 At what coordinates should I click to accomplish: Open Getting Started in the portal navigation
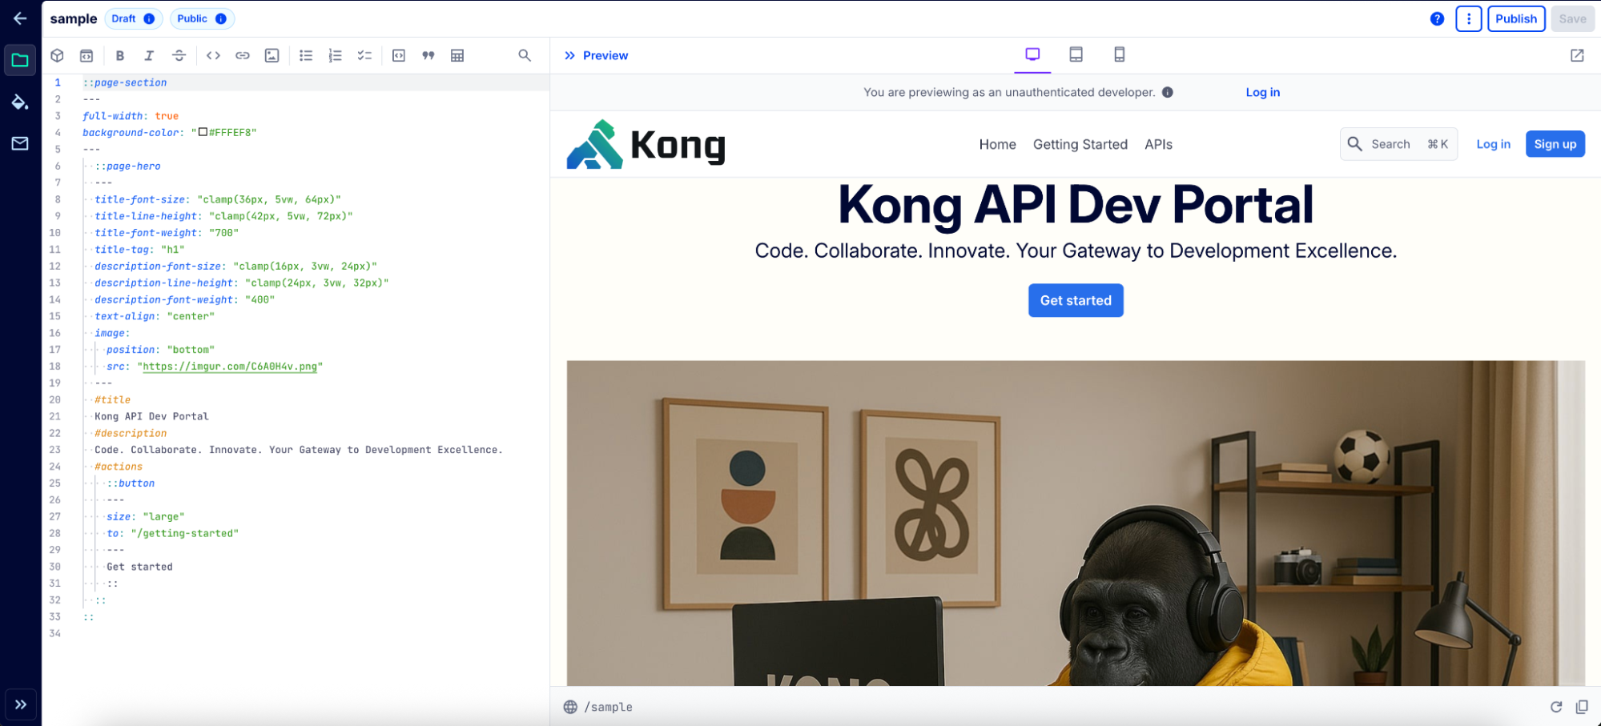click(1080, 144)
